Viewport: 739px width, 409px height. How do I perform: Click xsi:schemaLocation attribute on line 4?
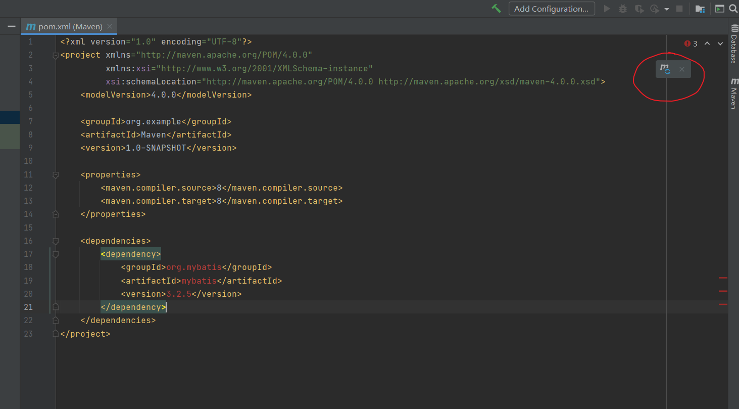353,81
